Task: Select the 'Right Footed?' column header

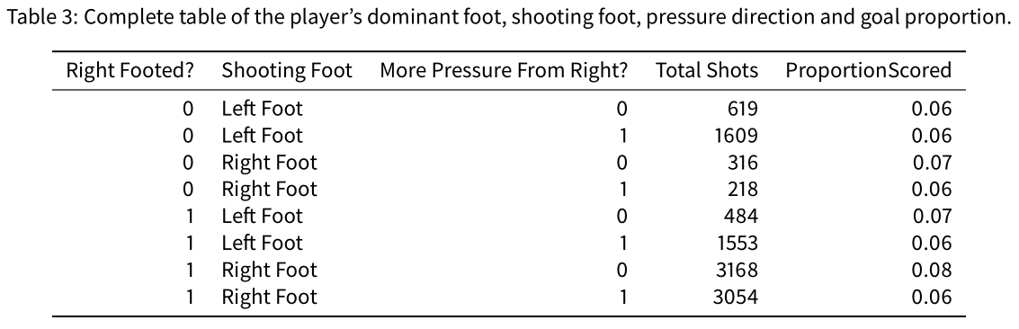Action: point(130,70)
